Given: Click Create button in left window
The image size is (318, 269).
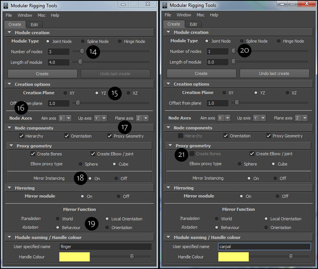Looking at the screenshot, I should (x=42, y=74).
